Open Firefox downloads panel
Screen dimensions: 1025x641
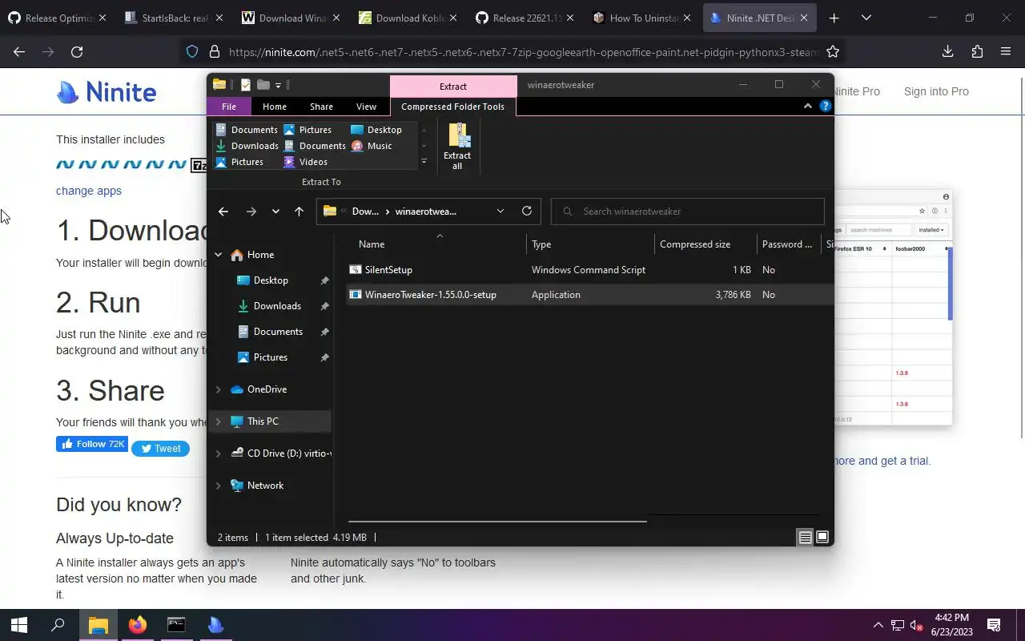[x=948, y=52]
